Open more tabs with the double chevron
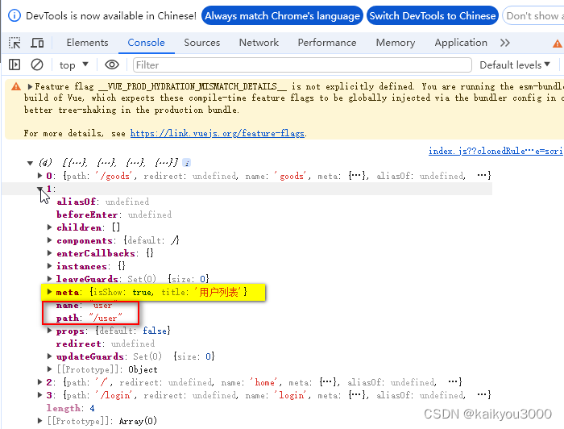Viewport: 564px width, 429px height. click(505, 43)
